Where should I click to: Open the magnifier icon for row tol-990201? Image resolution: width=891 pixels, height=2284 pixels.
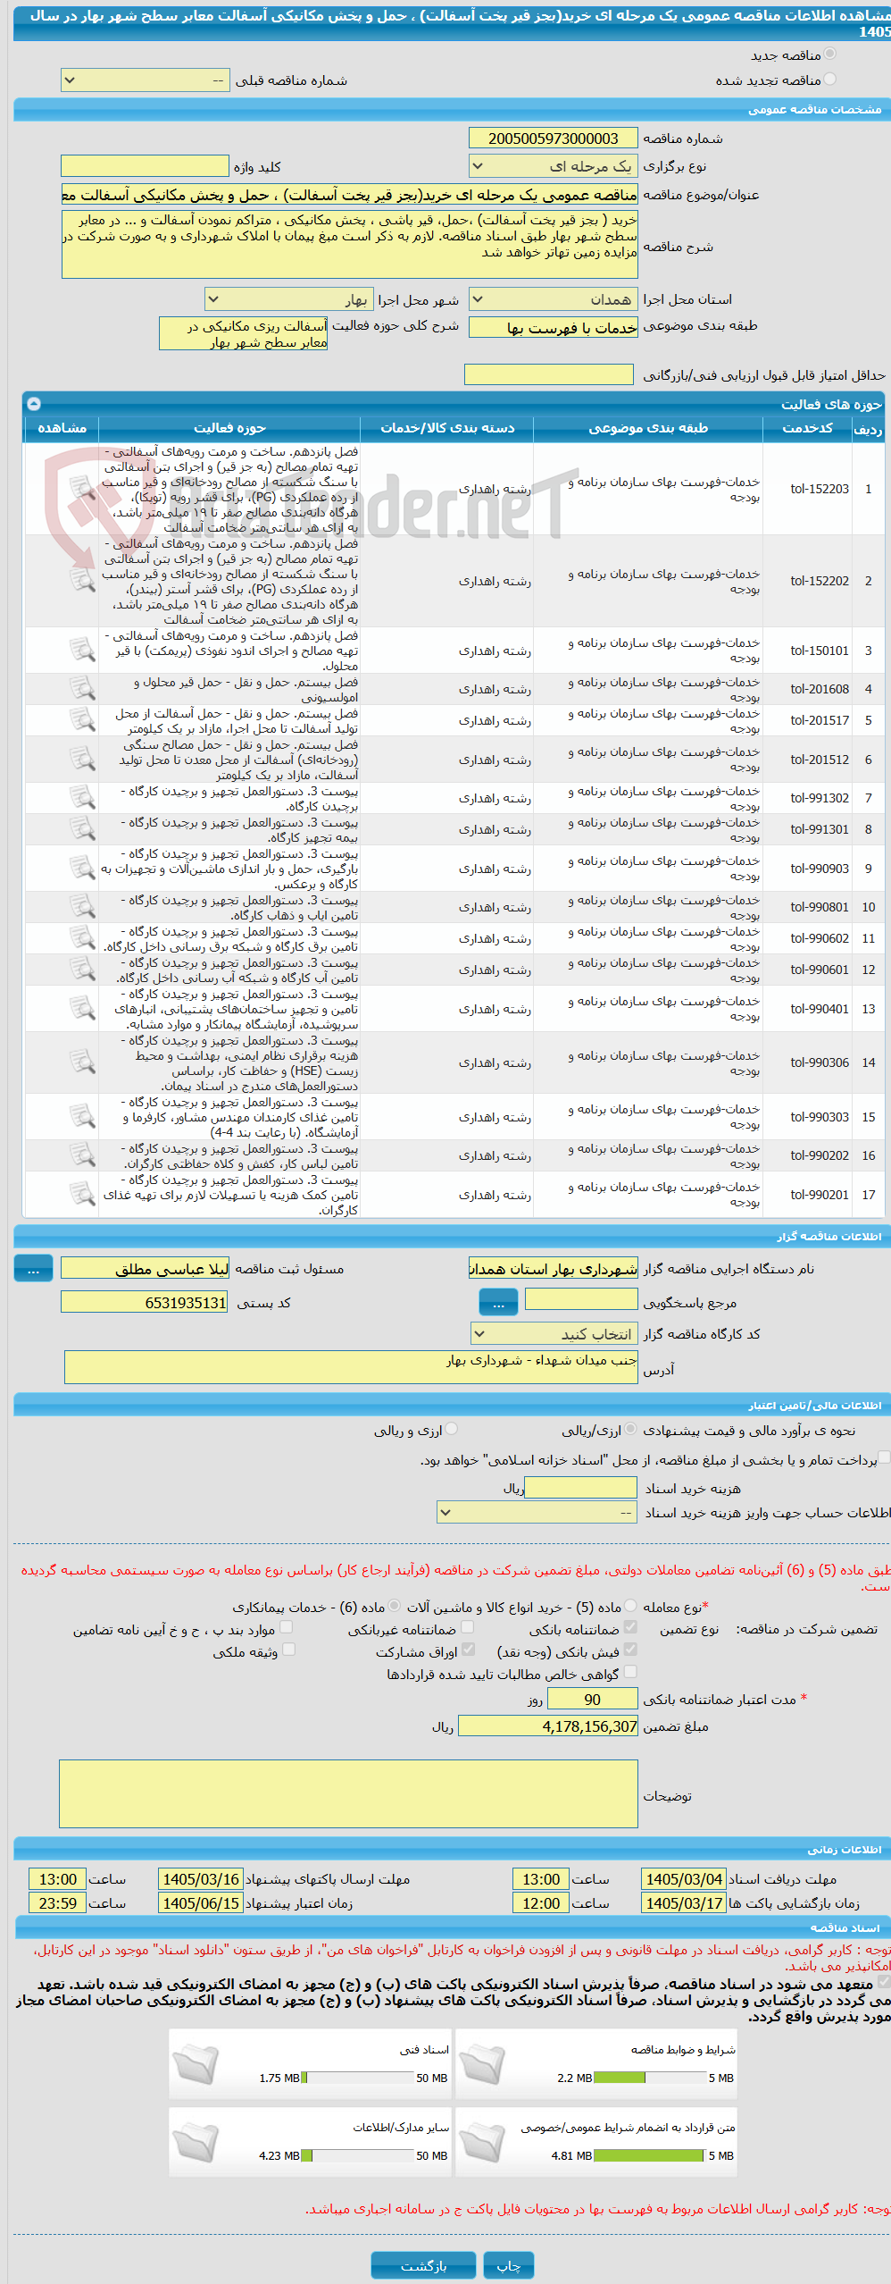(82, 1194)
